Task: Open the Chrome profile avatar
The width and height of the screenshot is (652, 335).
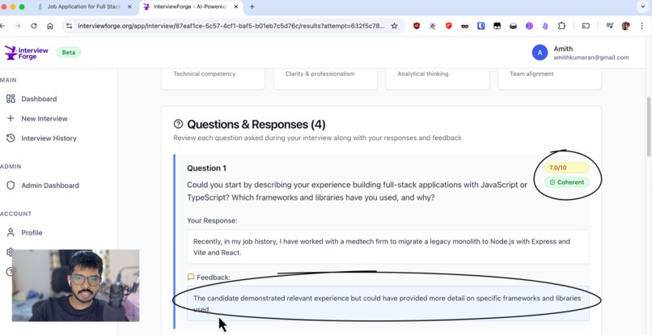Action: coord(626,26)
